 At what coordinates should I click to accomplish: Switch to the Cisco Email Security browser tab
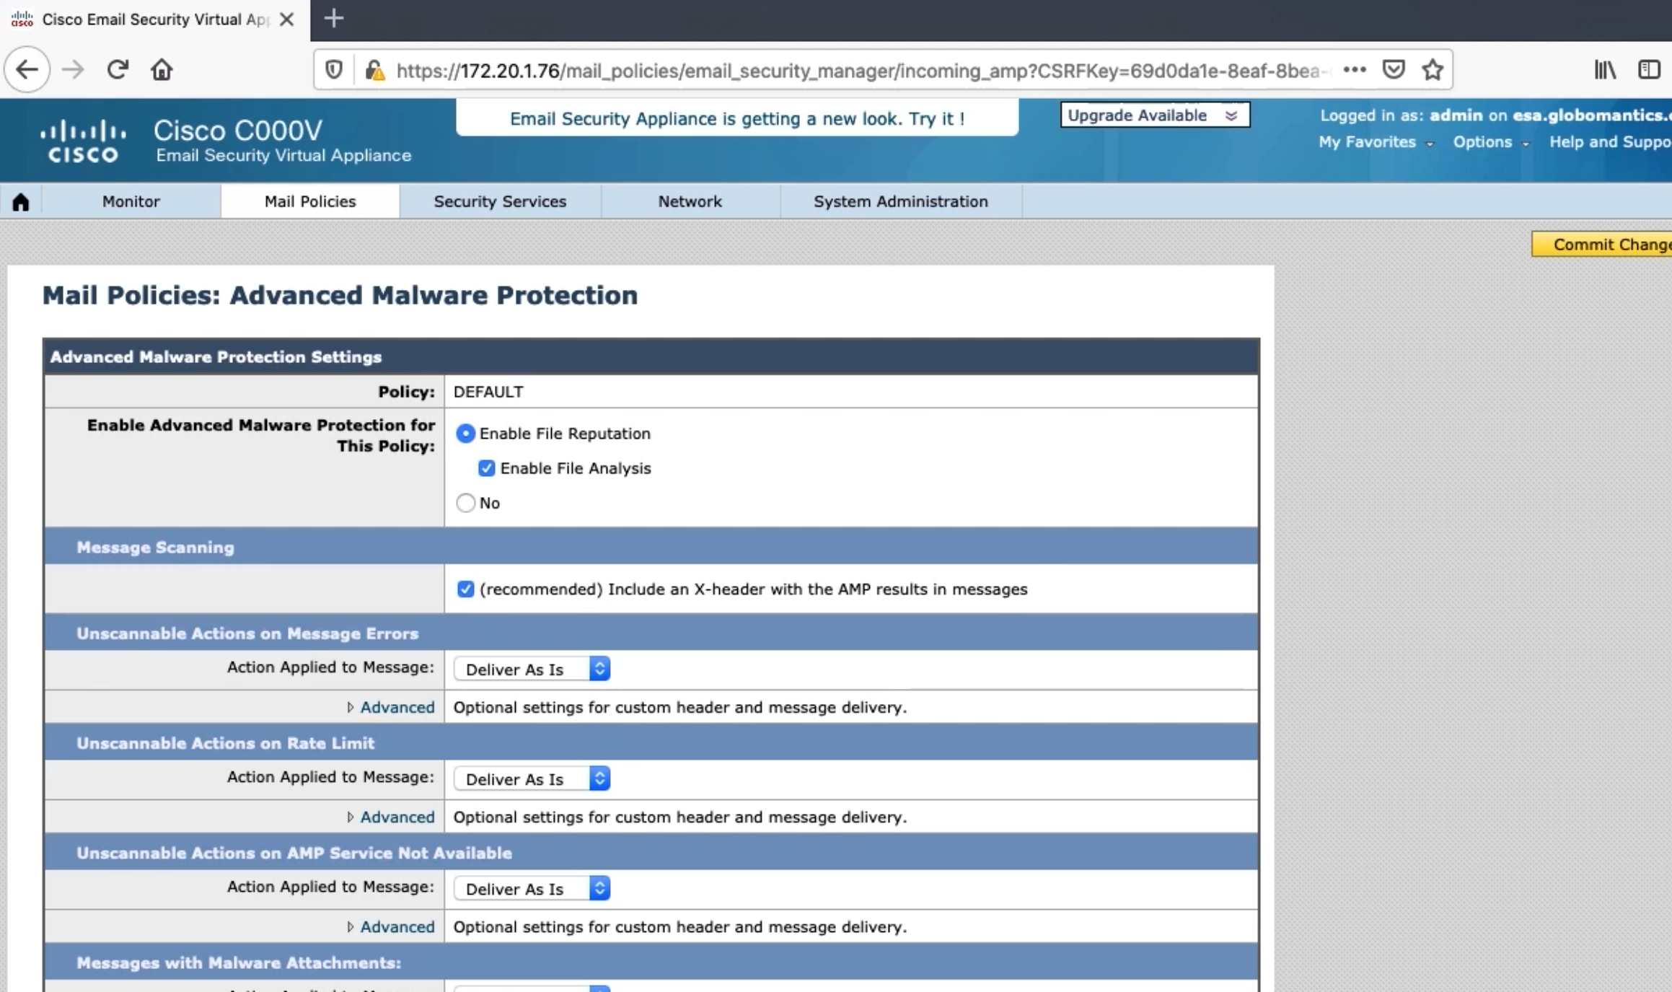tap(154, 19)
